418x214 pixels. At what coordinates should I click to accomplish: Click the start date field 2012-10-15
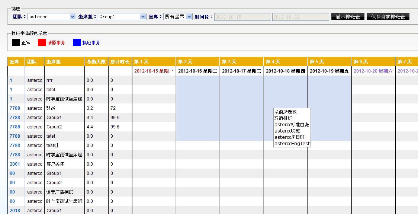pos(242,17)
